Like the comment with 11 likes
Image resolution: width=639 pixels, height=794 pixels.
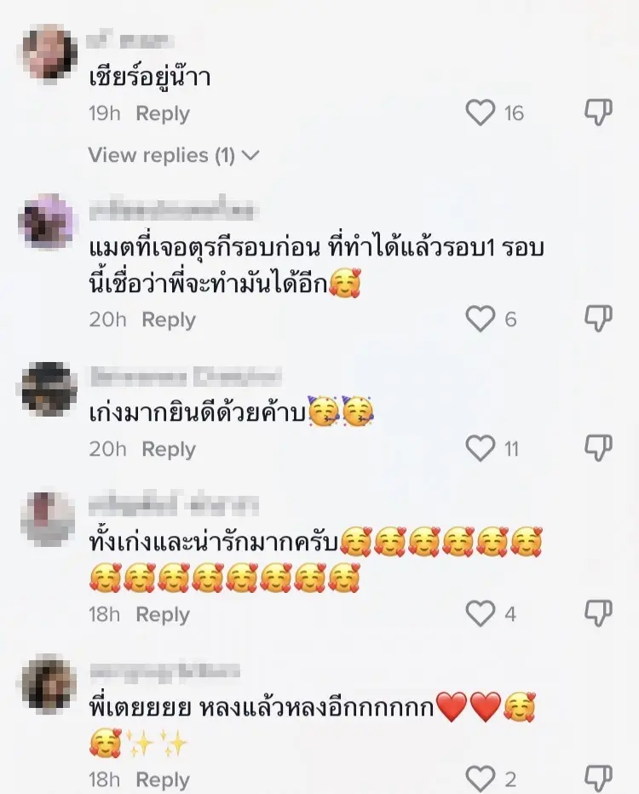pos(480,449)
